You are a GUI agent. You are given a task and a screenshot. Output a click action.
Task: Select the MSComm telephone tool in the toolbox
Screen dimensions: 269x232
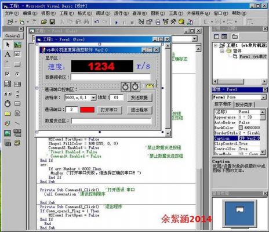click(17, 143)
